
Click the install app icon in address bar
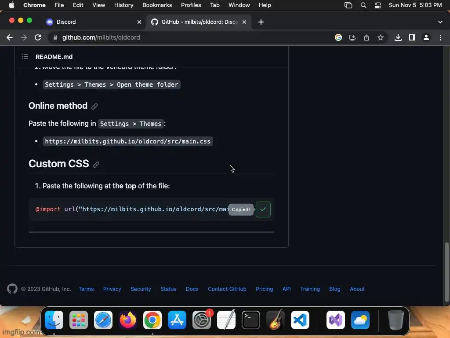click(x=352, y=37)
